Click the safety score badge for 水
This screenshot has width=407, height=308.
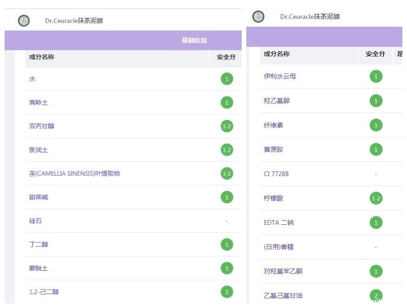point(227,79)
